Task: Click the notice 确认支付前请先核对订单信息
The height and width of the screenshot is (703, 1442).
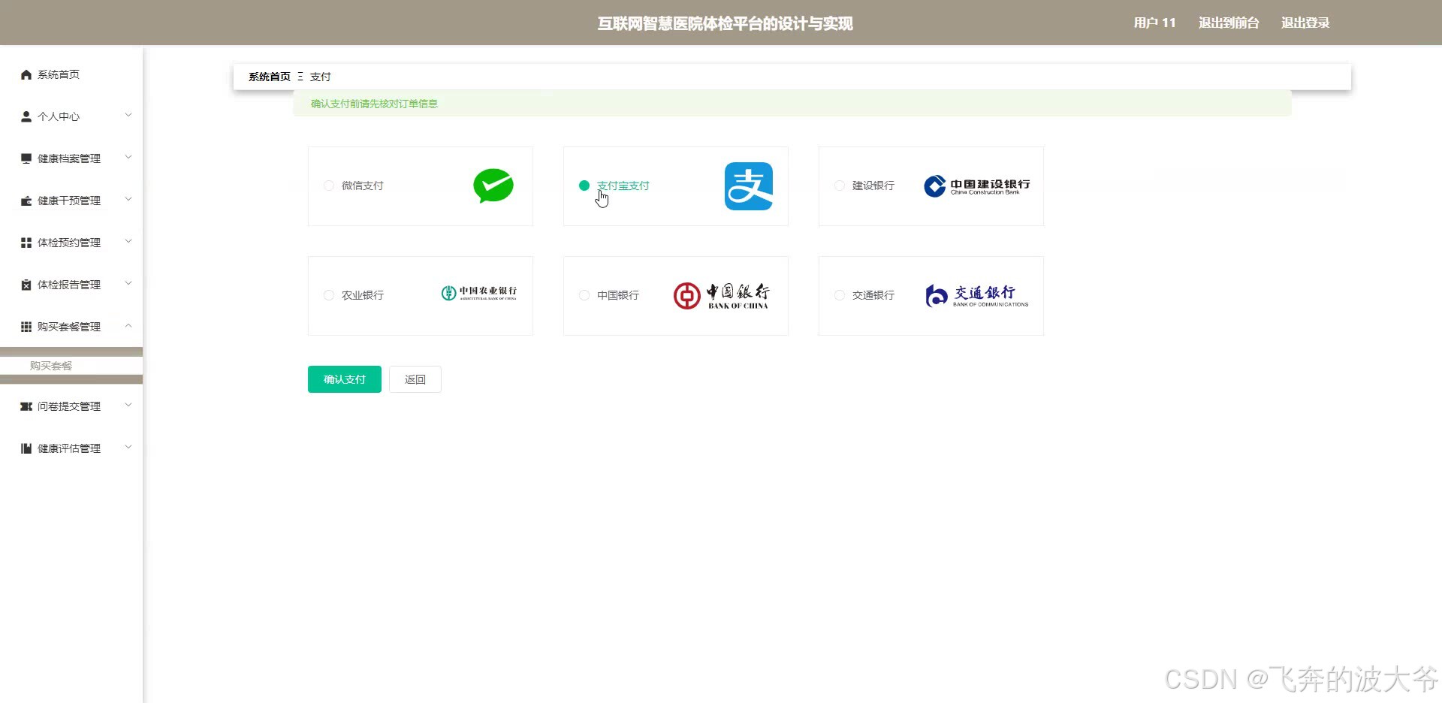Action: pyautogui.click(x=375, y=104)
